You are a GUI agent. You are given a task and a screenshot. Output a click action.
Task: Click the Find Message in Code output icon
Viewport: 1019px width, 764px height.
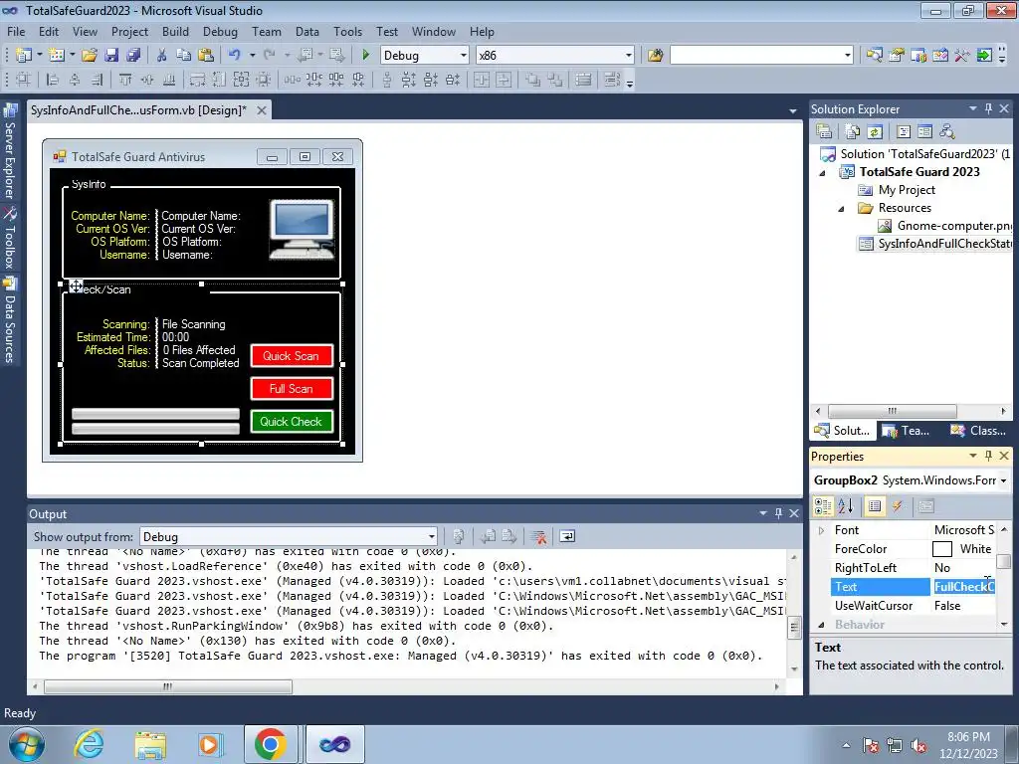[x=458, y=536]
